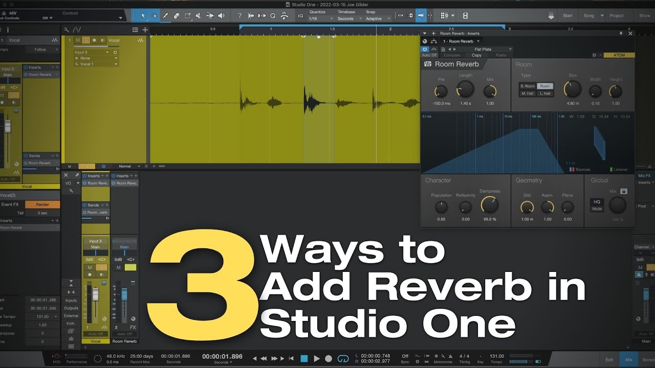Image resolution: width=655 pixels, height=368 pixels.
Task: Click the 131.00 tempo field in transport
Action: (497, 356)
